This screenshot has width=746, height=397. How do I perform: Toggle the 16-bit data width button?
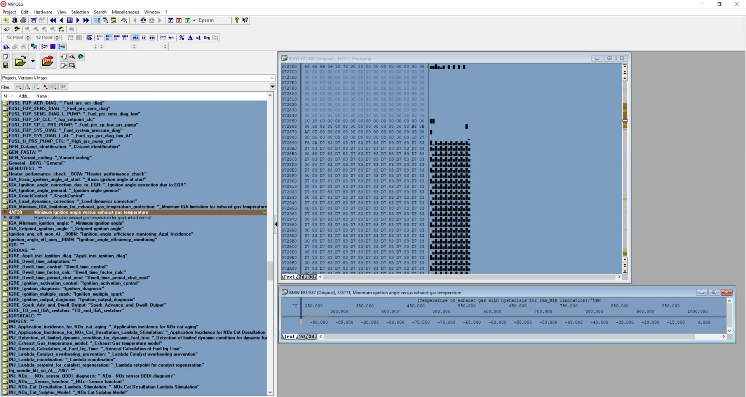(108, 38)
